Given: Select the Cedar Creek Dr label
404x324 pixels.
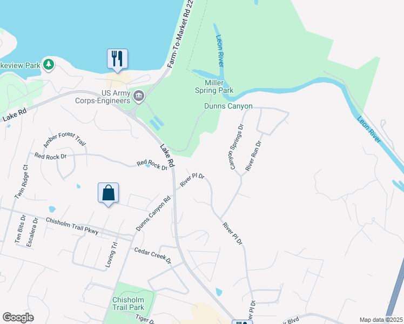Looking at the screenshot, I should (x=153, y=255).
